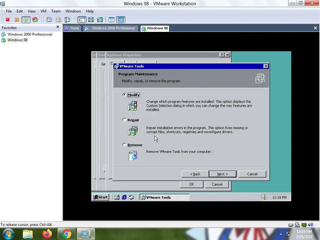Switch to the Windows 2000 Professional tab

click(x=110, y=28)
